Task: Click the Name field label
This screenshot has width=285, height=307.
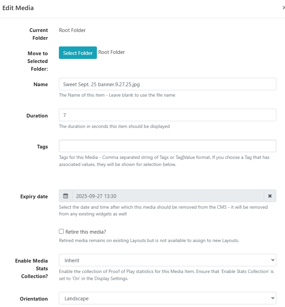Action: 41,84
